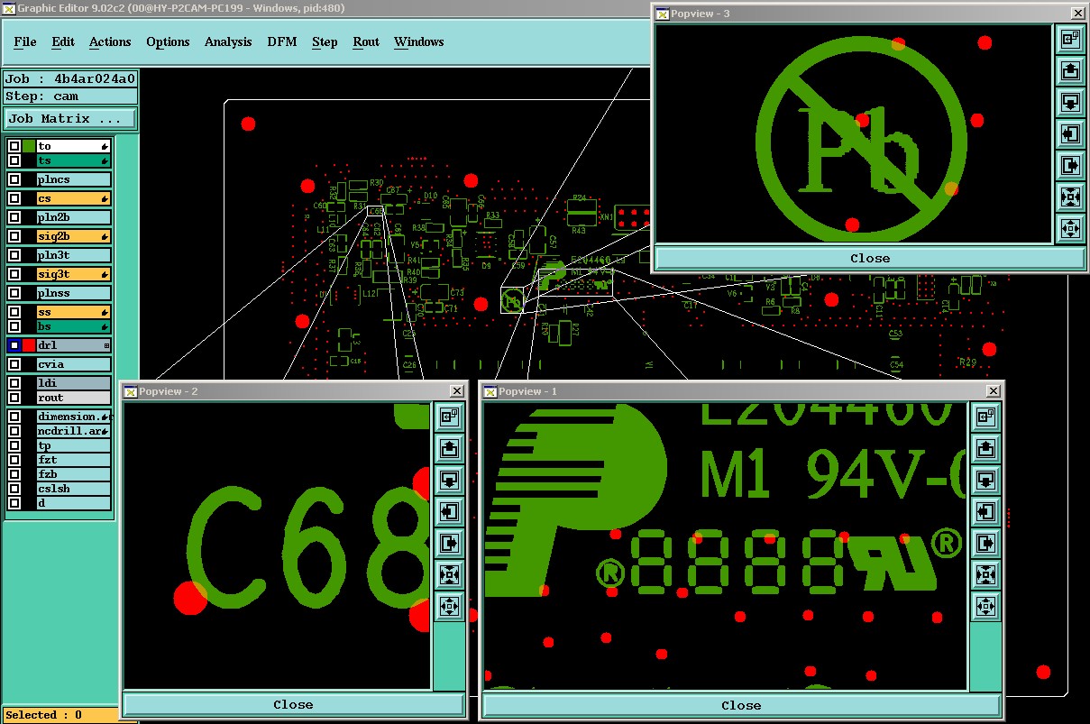Click the Step: cam label

click(x=70, y=96)
